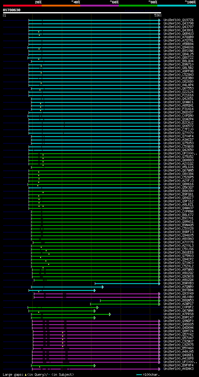
Task: Select label UniRef100_A0DAK3
Action: click(178, 369)
